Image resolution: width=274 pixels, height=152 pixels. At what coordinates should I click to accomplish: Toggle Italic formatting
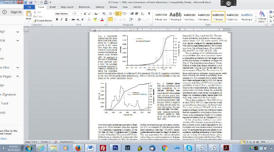pos(61,19)
